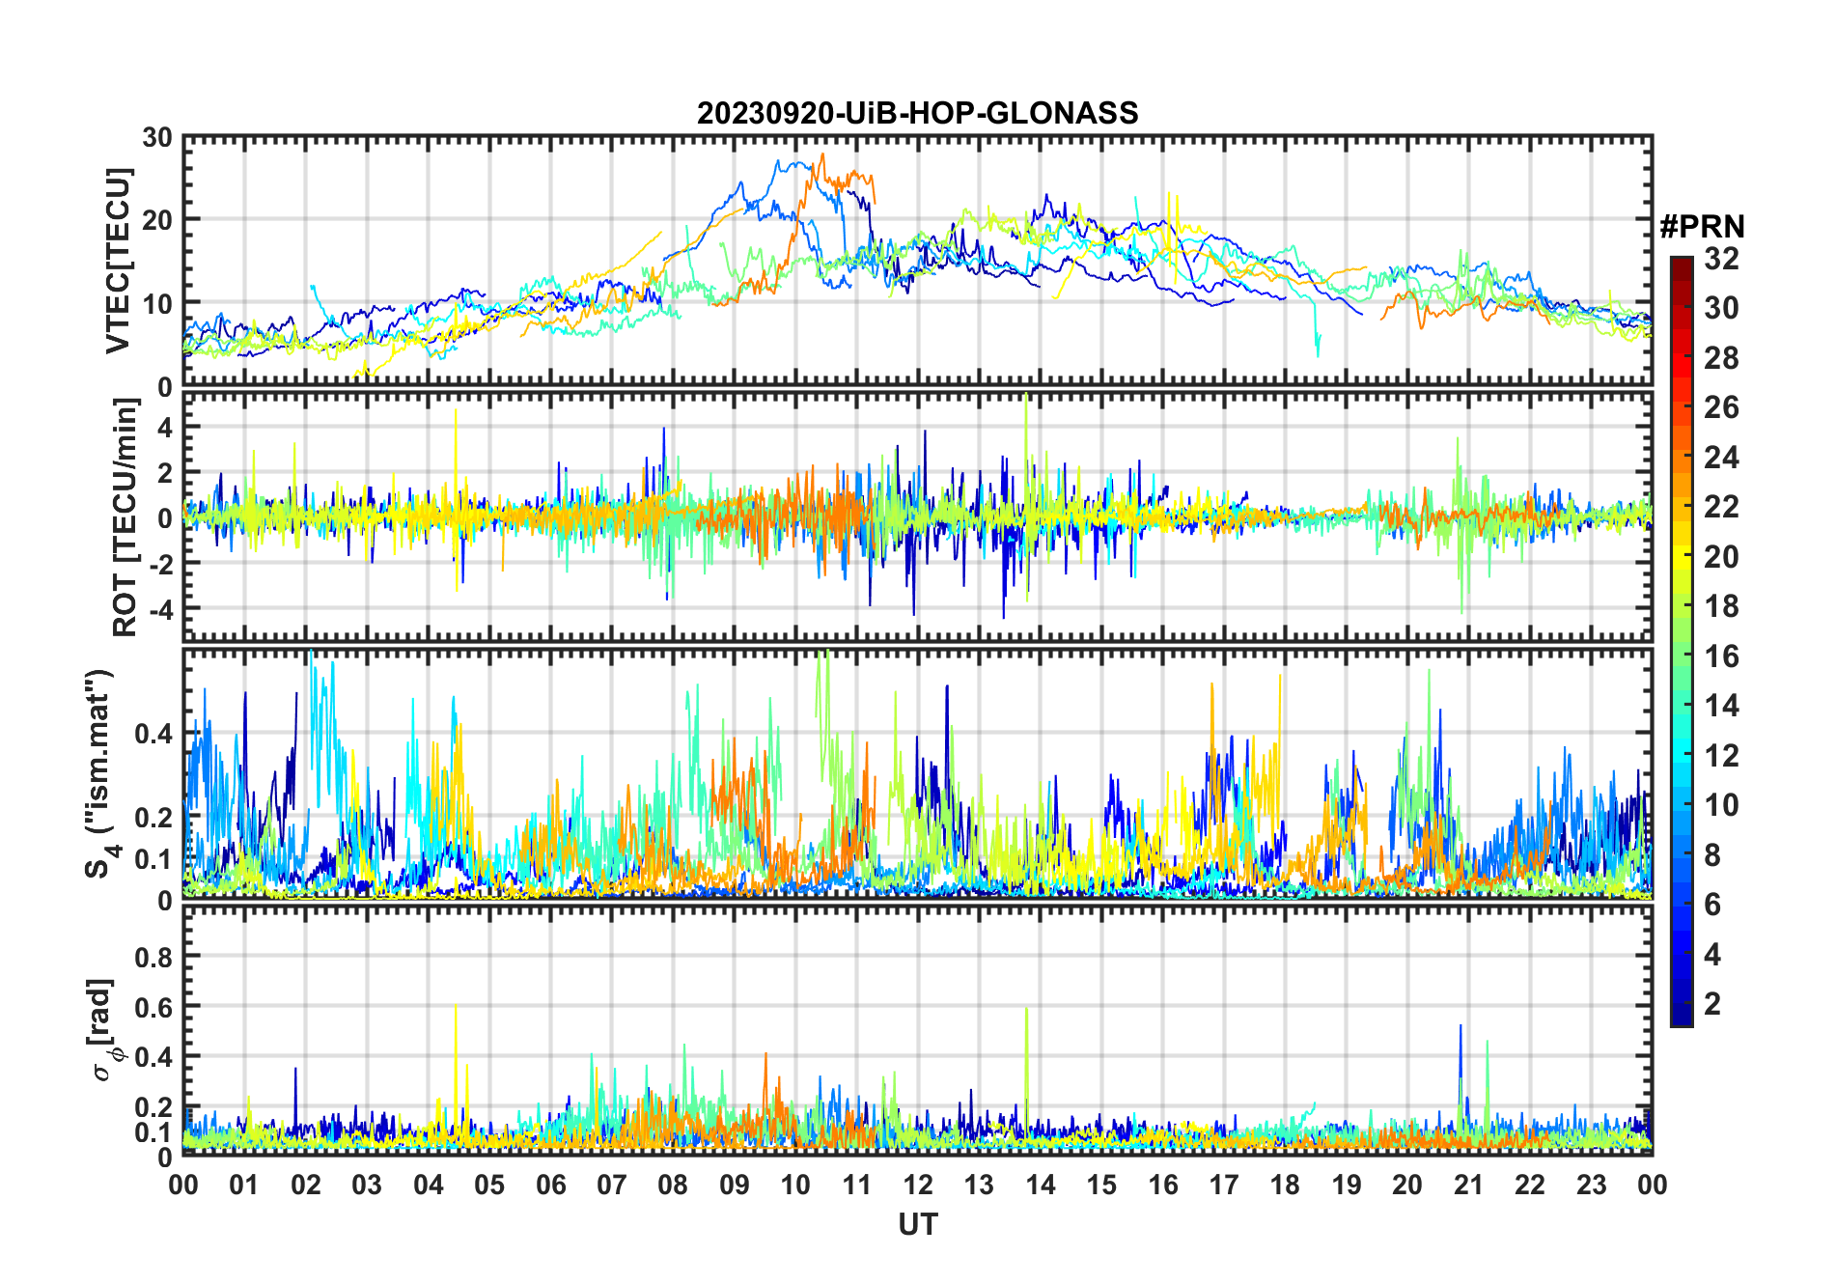This screenshot has width=1836, height=1284.
Task: Click the UT x-axis label
Action: click(x=917, y=1225)
